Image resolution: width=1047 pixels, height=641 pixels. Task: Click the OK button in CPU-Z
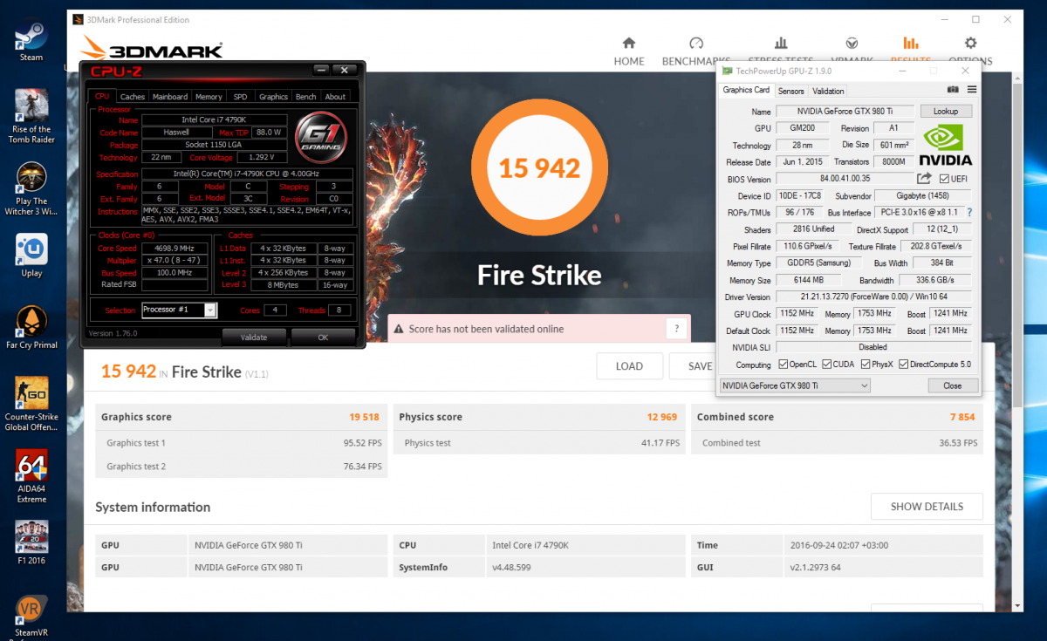tap(323, 337)
